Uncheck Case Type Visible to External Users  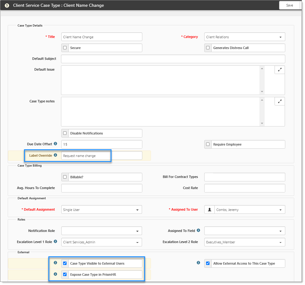tap(65, 263)
